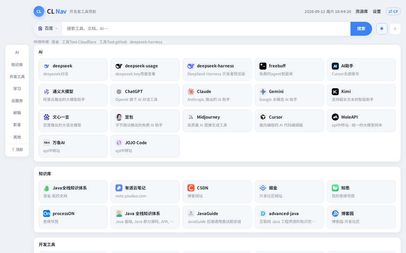This screenshot has height=253, width=406.
Task: Click the MoleAPI logo icon
Action: coord(335,117)
